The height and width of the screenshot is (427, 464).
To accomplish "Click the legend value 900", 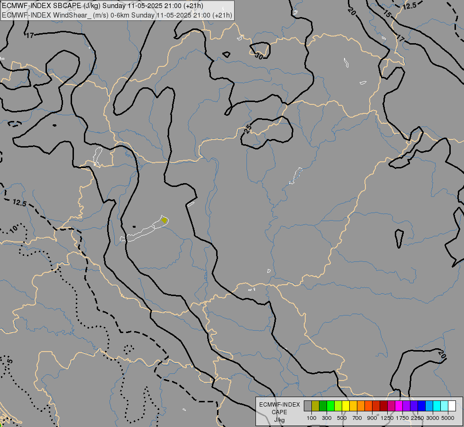I will 372,418.
